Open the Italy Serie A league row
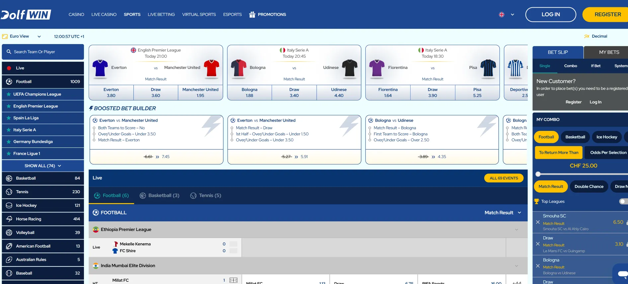 [43, 130]
